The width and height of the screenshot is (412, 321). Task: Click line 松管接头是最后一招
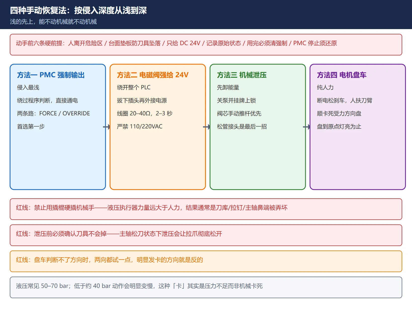[242, 127]
